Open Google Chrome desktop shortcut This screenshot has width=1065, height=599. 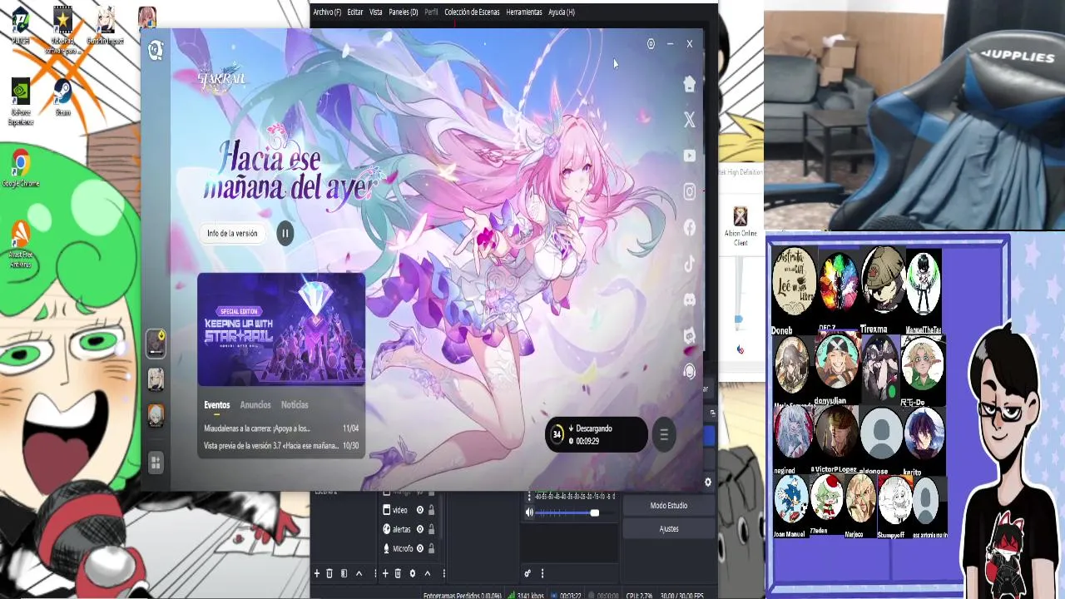click(x=21, y=168)
